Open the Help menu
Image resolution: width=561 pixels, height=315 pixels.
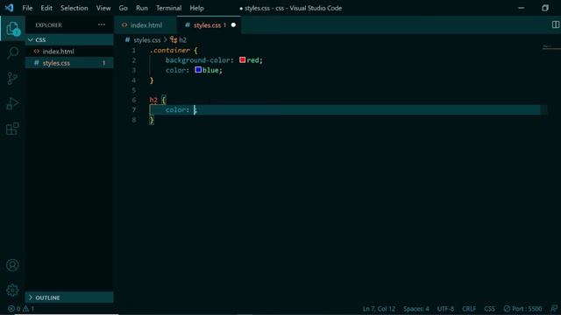click(196, 8)
